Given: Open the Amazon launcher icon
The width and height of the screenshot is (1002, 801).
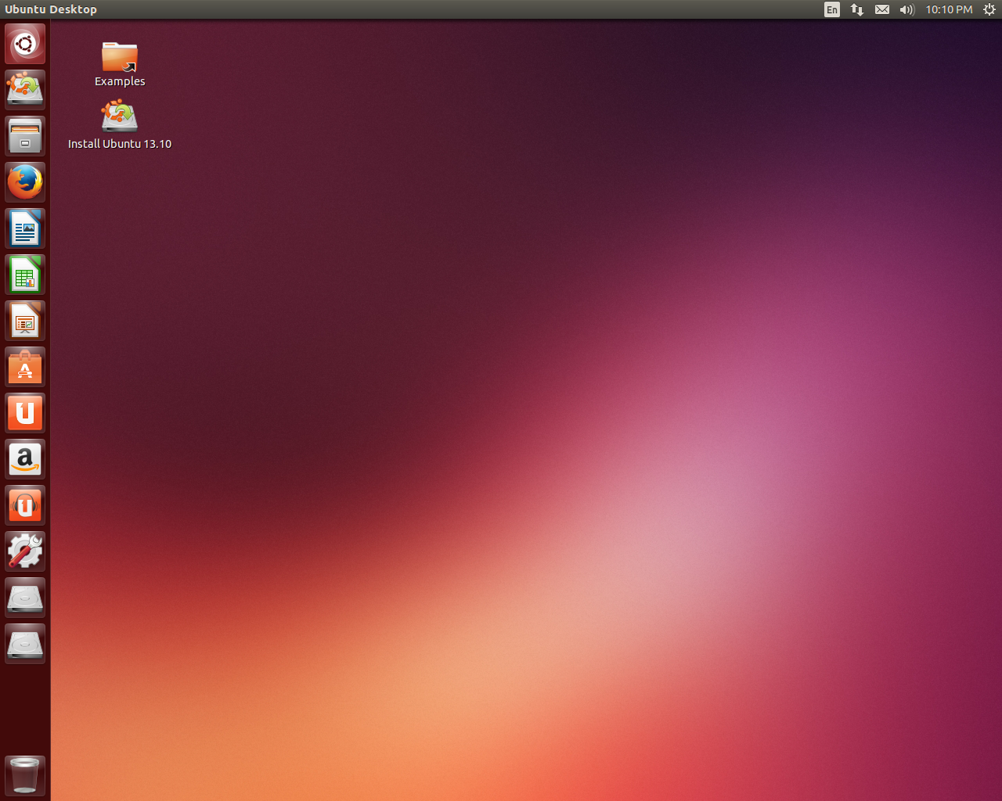Looking at the screenshot, I should click(x=25, y=459).
